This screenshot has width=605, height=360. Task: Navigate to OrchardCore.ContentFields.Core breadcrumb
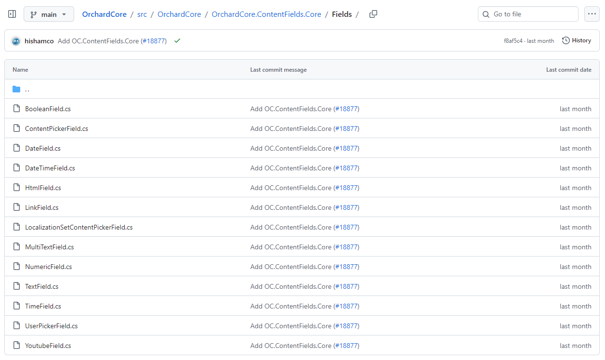(x=266, y=14)
